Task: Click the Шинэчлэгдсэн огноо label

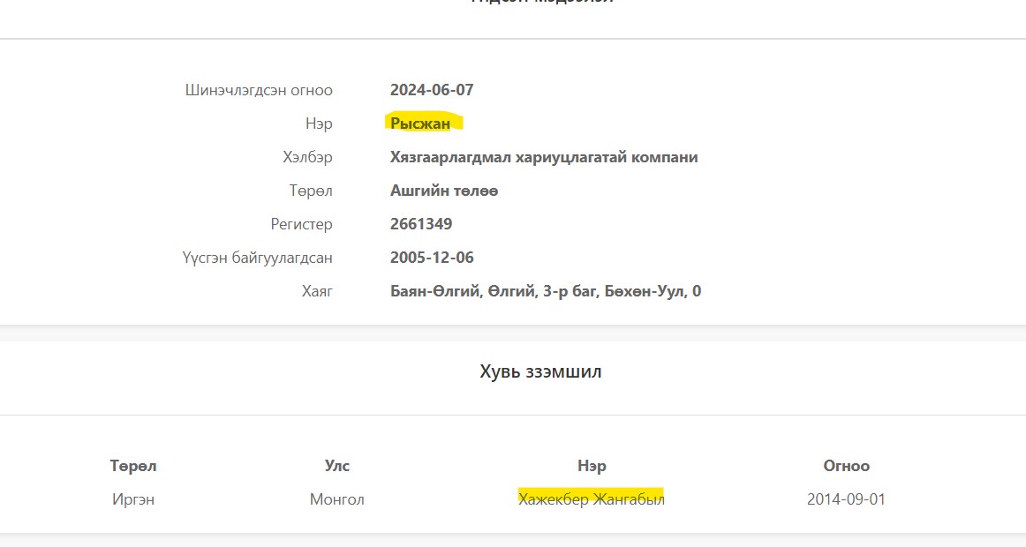Action: pyautogui.click(x=259, y=90)
